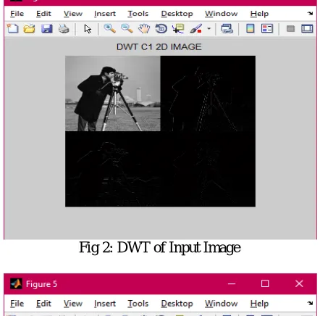Image resolution: width=320 pixels, height=316 pixels.
Task: Open Edit menu in upper figure window
Action: [43, 14]
